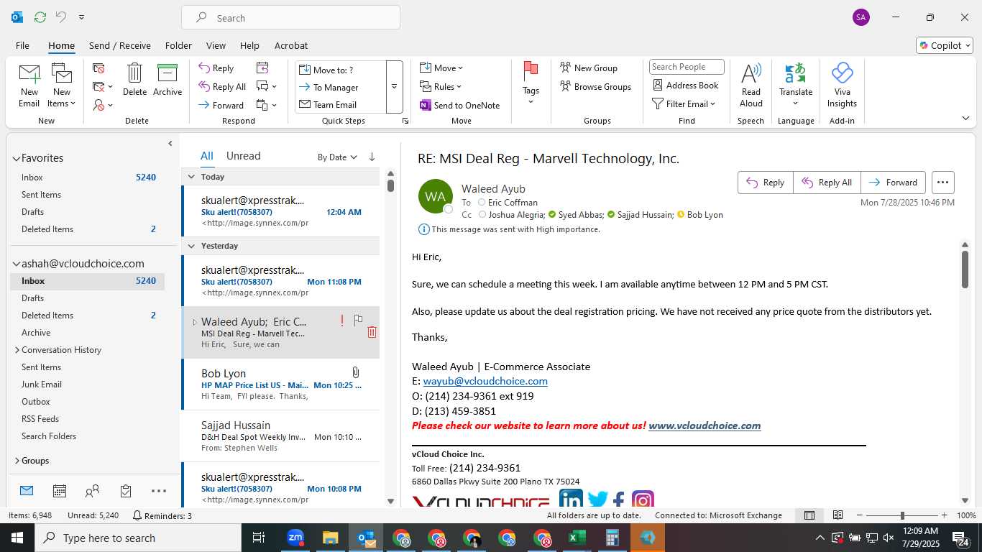Click the Undo icon in title bar
982x552 pixels.
(61, 17)
